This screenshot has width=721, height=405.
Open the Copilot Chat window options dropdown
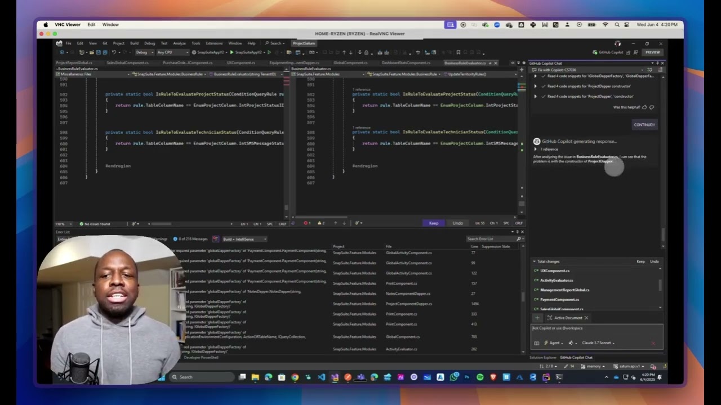point(652,63)
